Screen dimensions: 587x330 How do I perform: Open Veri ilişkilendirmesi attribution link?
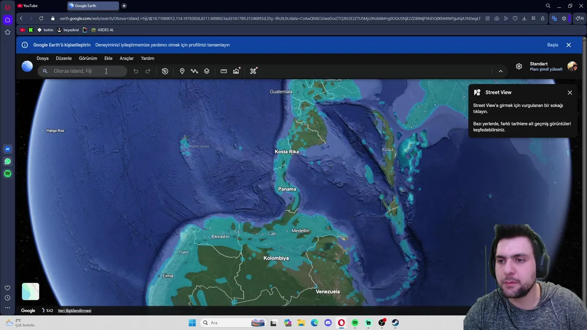74,311
